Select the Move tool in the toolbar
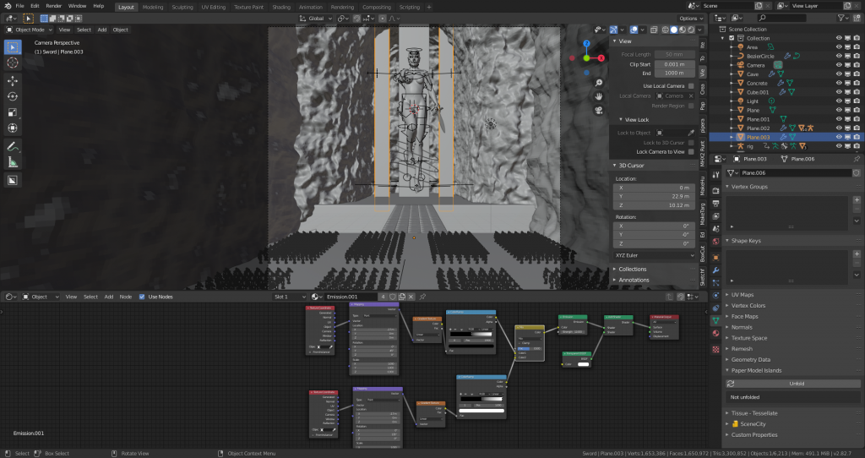Screen dimensions: 865x458 [x=14, y=80]
